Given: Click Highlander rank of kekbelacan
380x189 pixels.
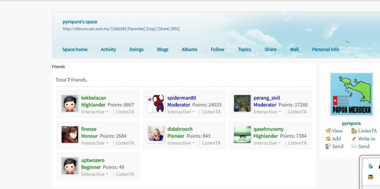Looking at the screenshot, I should [93, 105].
